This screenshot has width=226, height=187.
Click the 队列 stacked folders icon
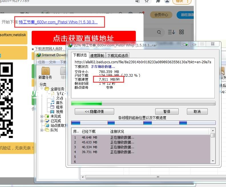(x=47, y=130)
